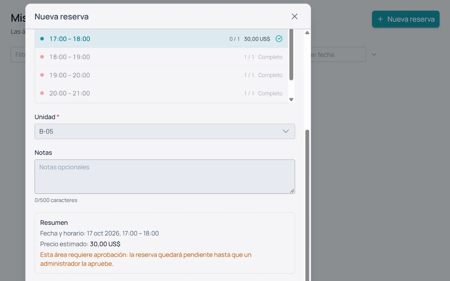
Task: Click the '1 / 1' capacity on 18:00 slot
Action: [249, 57]
